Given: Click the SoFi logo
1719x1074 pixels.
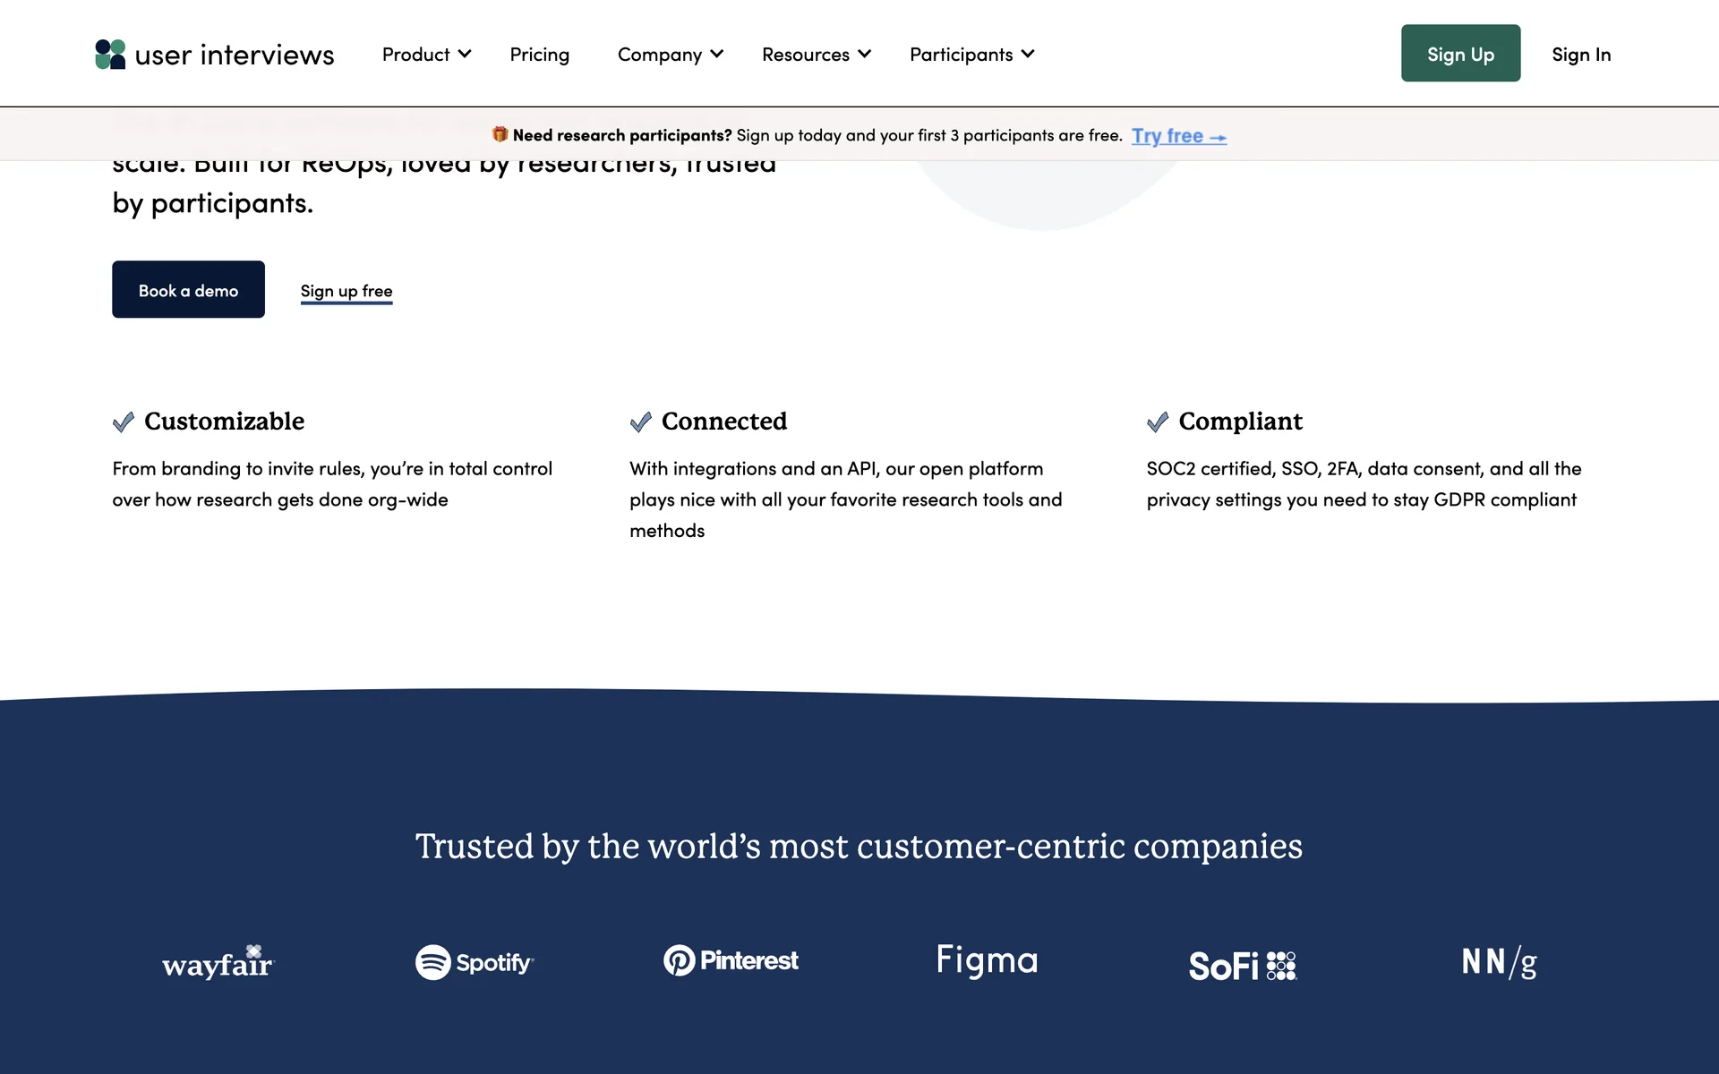Looking at the screenshot, I should pyautogui.click(x=1243, y=966).
